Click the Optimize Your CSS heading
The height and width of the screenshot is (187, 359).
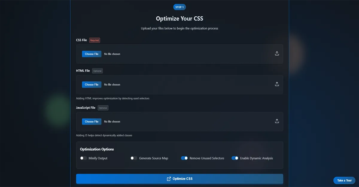click(180, 18)
